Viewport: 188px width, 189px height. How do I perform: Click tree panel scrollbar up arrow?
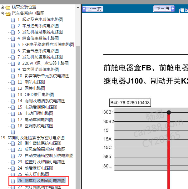click(x=78, y=7)
